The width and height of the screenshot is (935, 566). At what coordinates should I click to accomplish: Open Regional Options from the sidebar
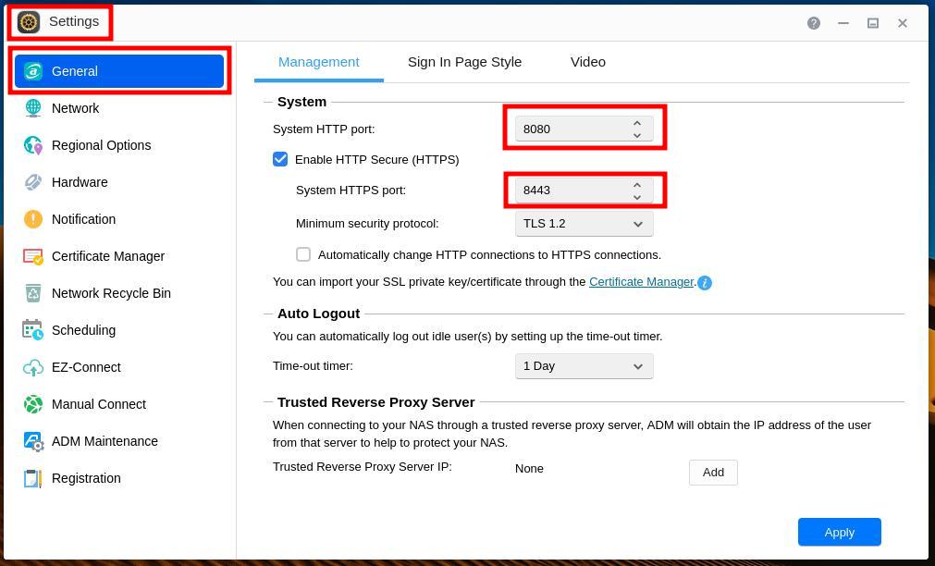click(x=33, y=145)
